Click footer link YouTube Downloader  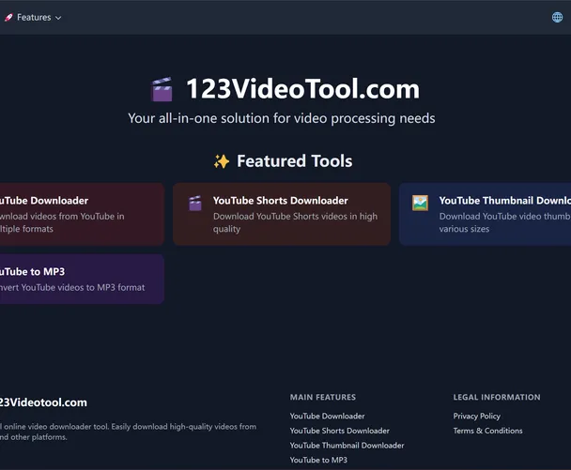[327, 417]
